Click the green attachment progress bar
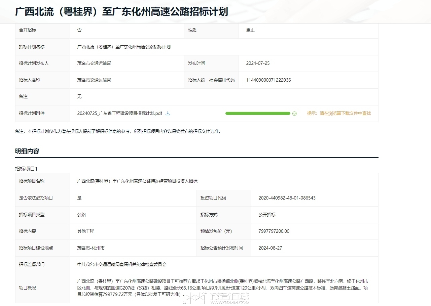 click(x=258, y=114)
